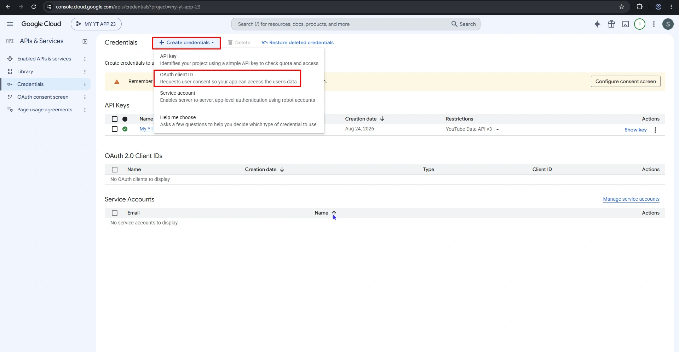Viewport: 679px width, 352px height.
Task: Click the Type column header
Action: coord(428,169)
